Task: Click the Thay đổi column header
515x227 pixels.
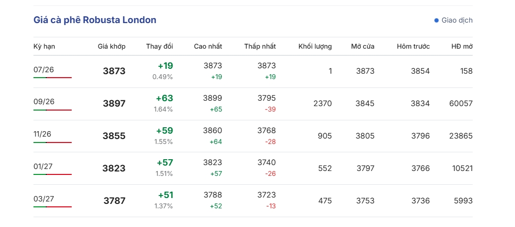Action: pyautogui.click(x=160, y=46)
